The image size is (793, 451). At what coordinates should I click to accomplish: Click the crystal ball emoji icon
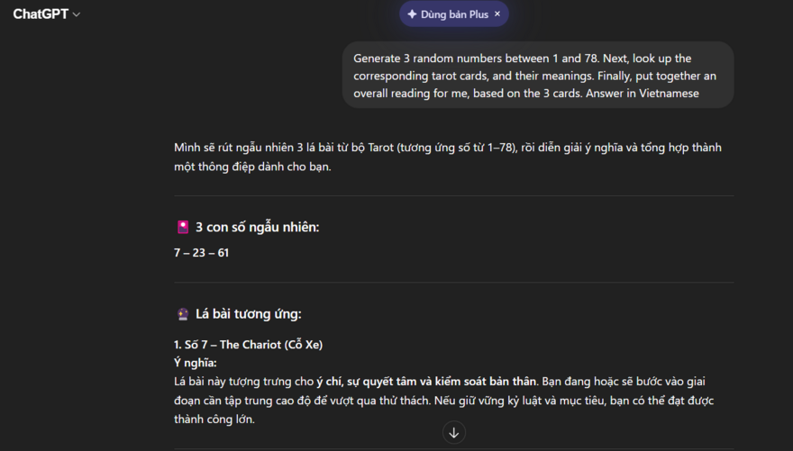point(183,314)
